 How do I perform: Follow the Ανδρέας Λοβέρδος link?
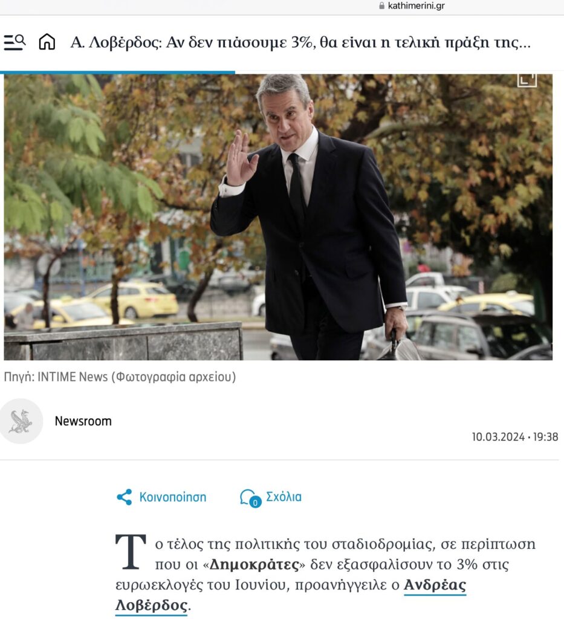(x=291, y=595)
